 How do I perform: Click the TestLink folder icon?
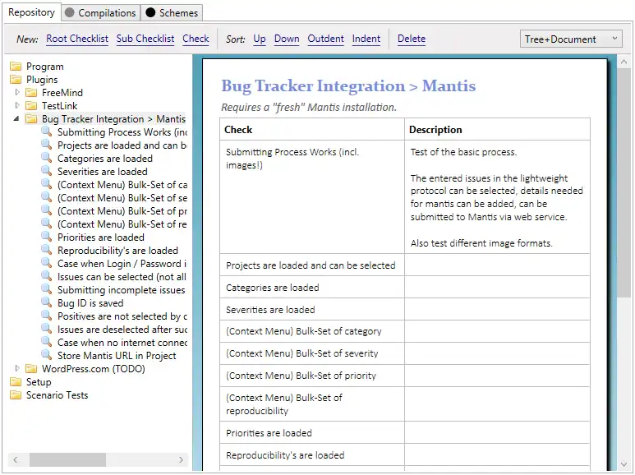(x=31, y=105)
